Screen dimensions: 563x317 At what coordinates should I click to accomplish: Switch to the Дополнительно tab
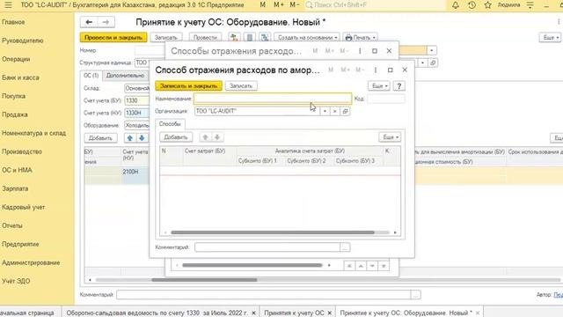click(125, 76)
